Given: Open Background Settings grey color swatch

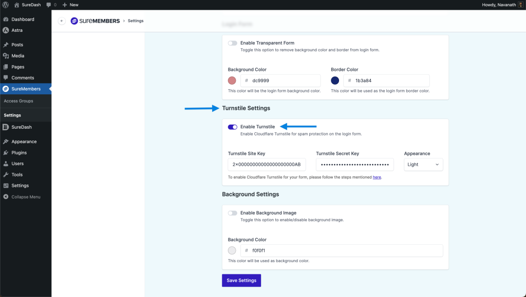Looking at the screenshot, I should coord(232,250).
